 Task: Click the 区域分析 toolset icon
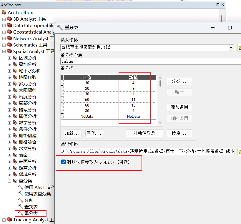click(15, 58)
